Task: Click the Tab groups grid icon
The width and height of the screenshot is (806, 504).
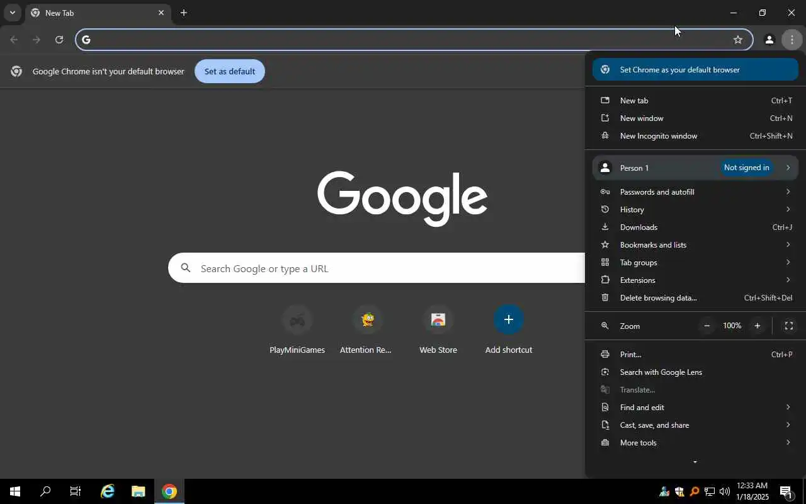Action: click(x=605, y=262)
